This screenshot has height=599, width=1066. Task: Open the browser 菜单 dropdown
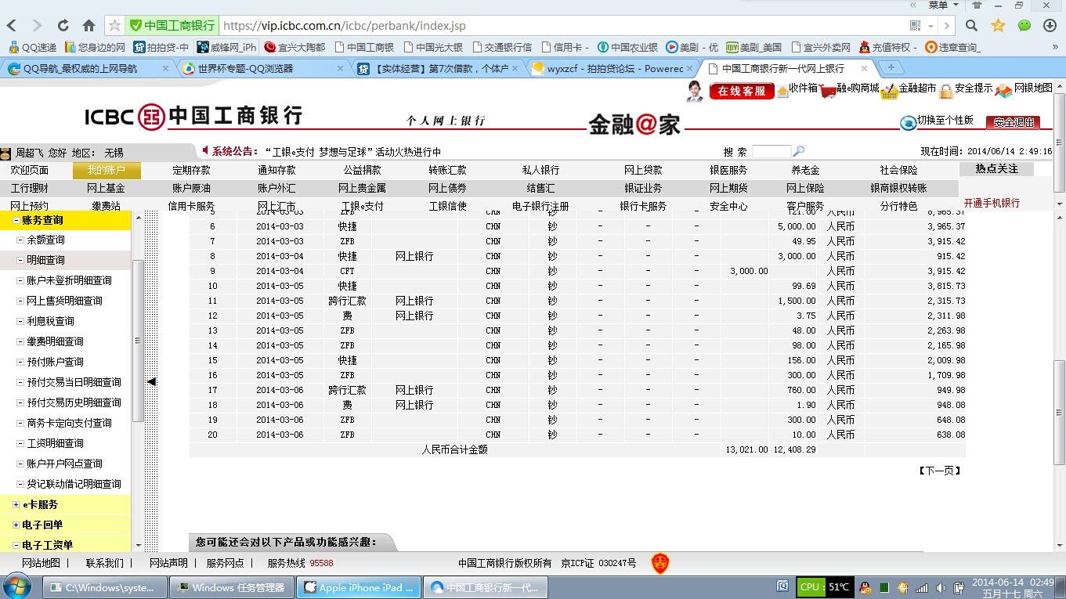[x=942, y=5]
